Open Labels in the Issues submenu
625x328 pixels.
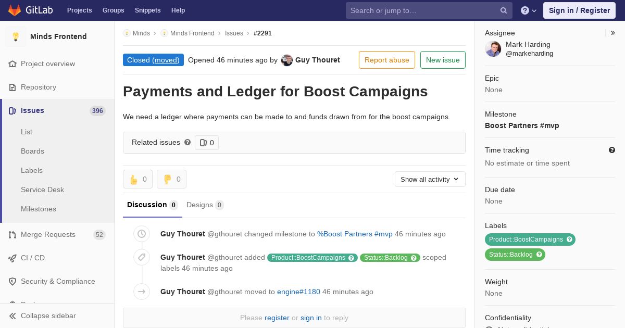pos(32,170)
